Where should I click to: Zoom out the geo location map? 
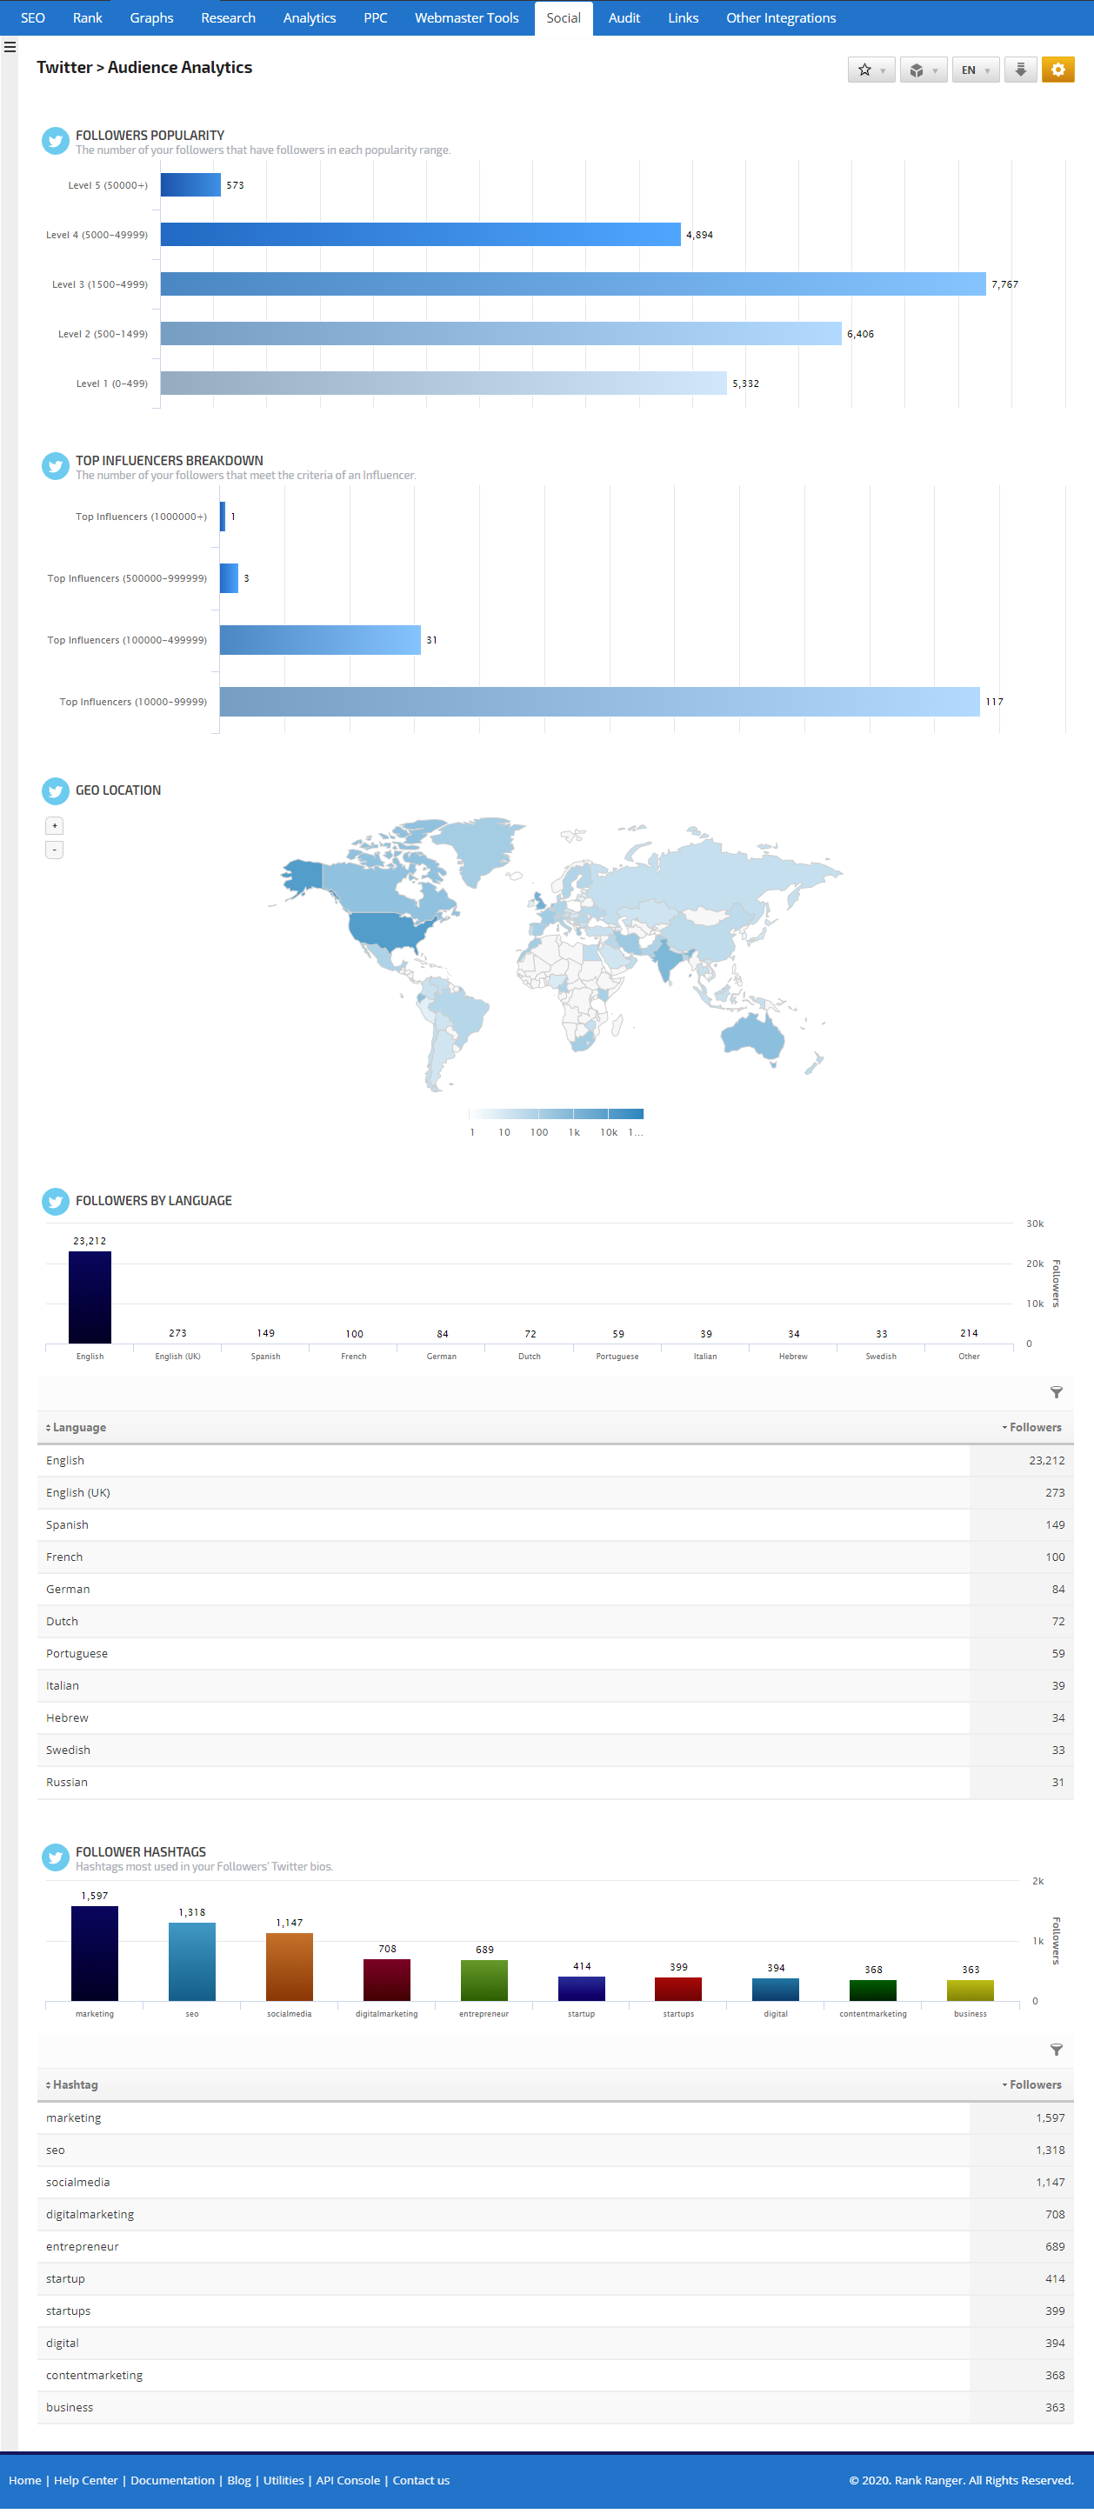(x=55, y=850)
